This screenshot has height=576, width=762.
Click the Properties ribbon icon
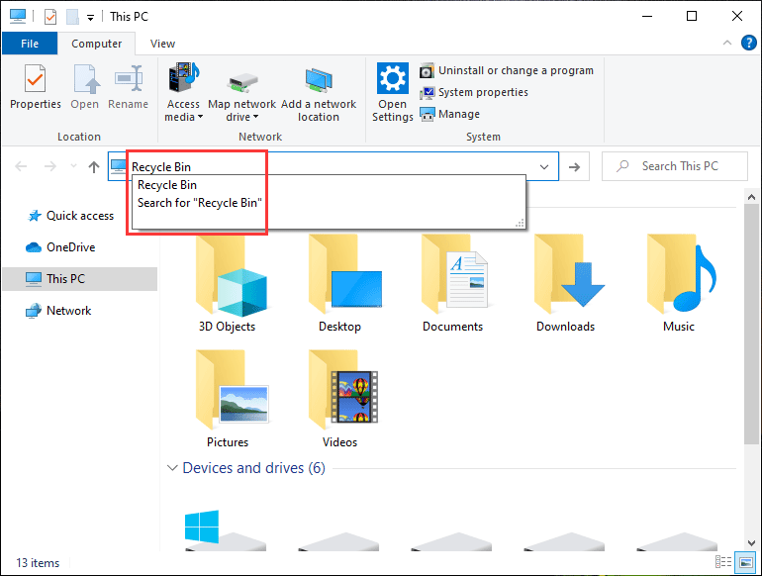pos(35,87)
